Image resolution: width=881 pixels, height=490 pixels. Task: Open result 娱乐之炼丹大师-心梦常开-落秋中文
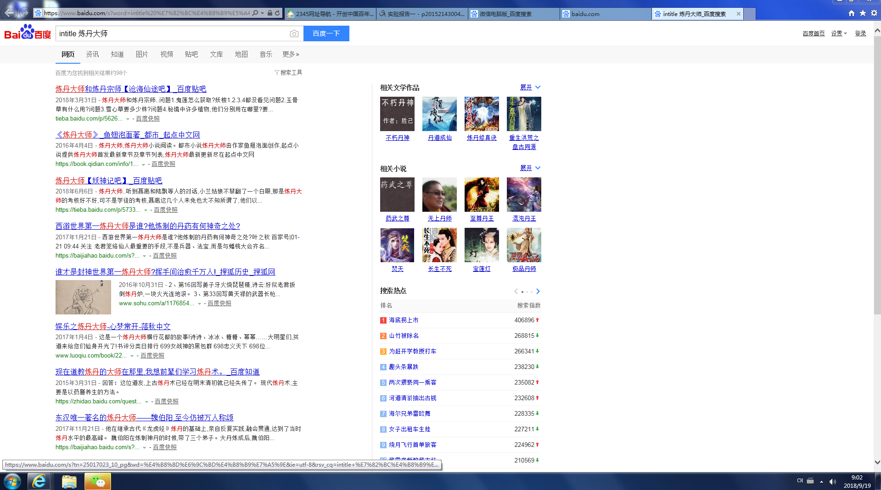click(x=113, y=326)
